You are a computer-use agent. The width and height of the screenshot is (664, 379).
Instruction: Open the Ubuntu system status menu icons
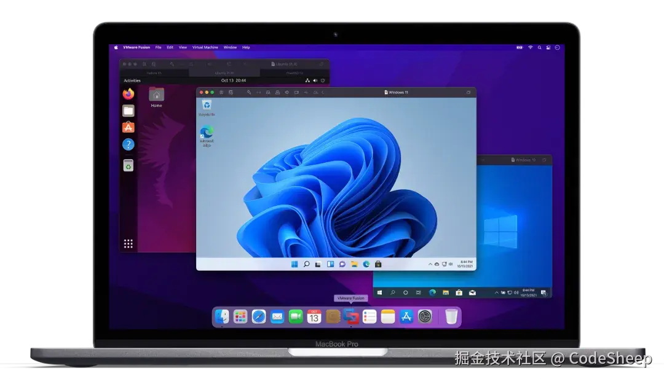click(x=315, y=80)
